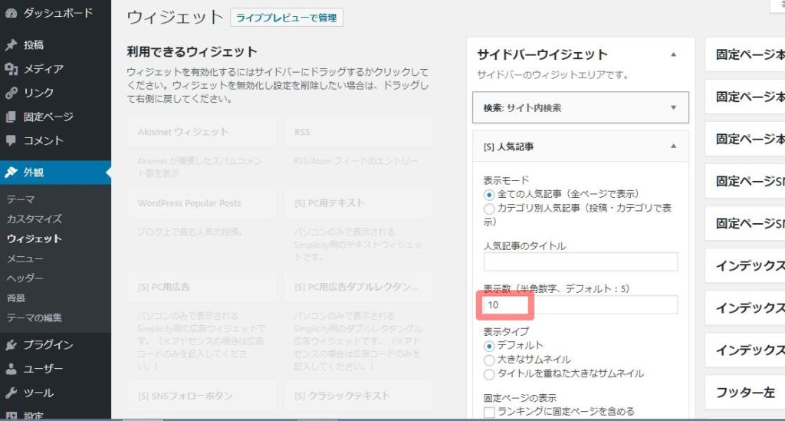Click the wrench icon for ツール

click(11, 393)
